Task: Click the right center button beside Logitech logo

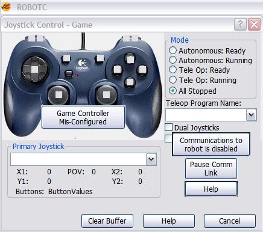Action: coord(100,58)
